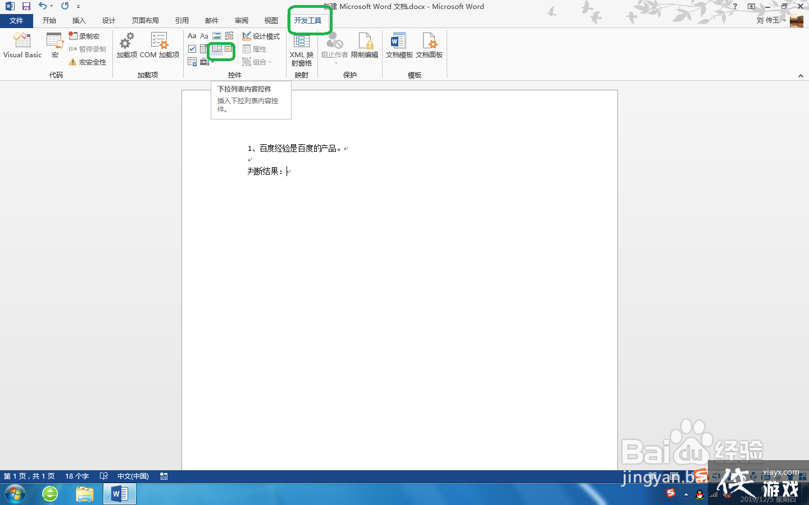This screenshot has height=505, width=809.
Task: Switch to the 开始 Home tab
Action: 49,21
